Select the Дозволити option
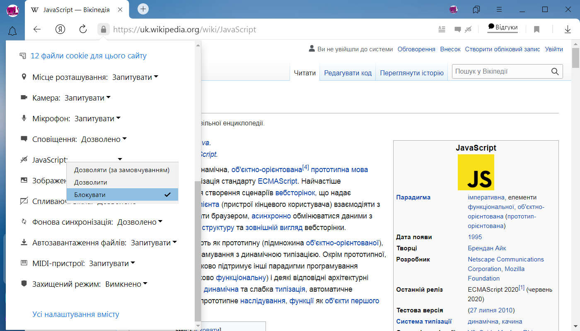Screen dimensions: 580x331 [122, 182]
